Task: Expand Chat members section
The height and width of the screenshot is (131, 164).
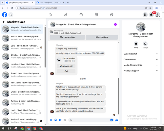Action: [x=141, y=60]
